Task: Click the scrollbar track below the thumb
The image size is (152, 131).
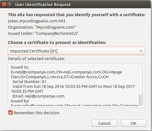Action: pos(141,100)
